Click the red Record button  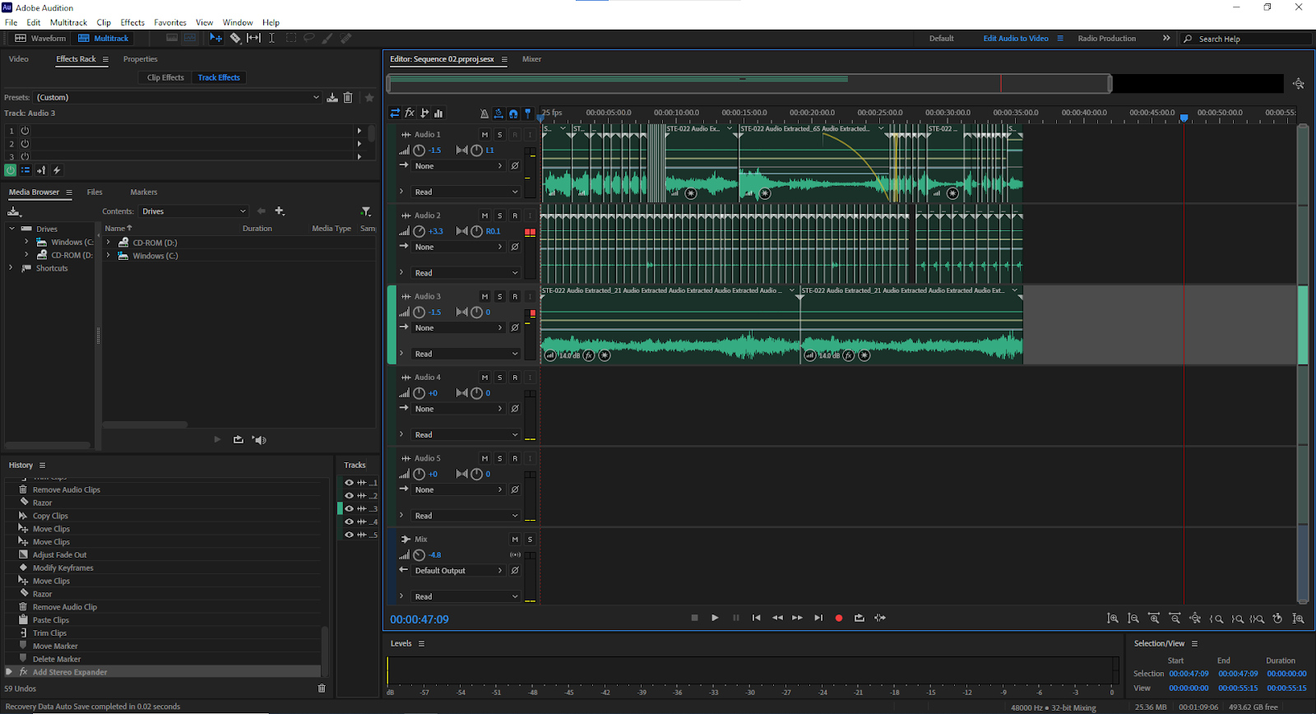pyautogui.click(x=839, y=618)
